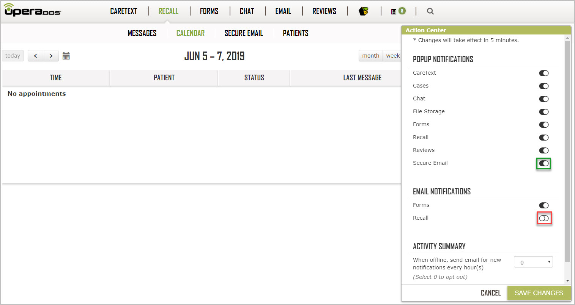Click the Action Center scrollbar thumb
Screen dimensions: 575x305
click(x=568, y=152)
